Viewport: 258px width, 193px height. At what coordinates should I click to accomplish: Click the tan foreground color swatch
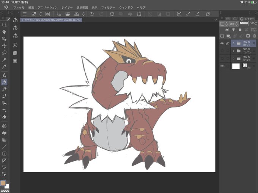point(3,183)
